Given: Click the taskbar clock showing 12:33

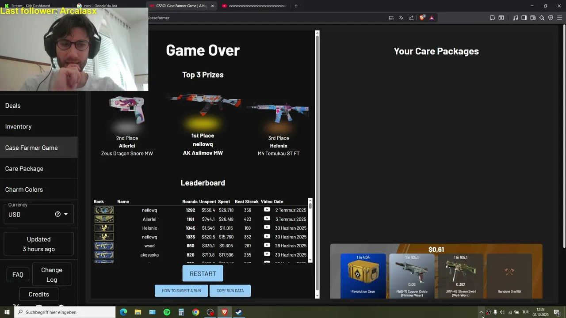Looking at the screenshot, I should pyautogui.click(x=540, y=312).
